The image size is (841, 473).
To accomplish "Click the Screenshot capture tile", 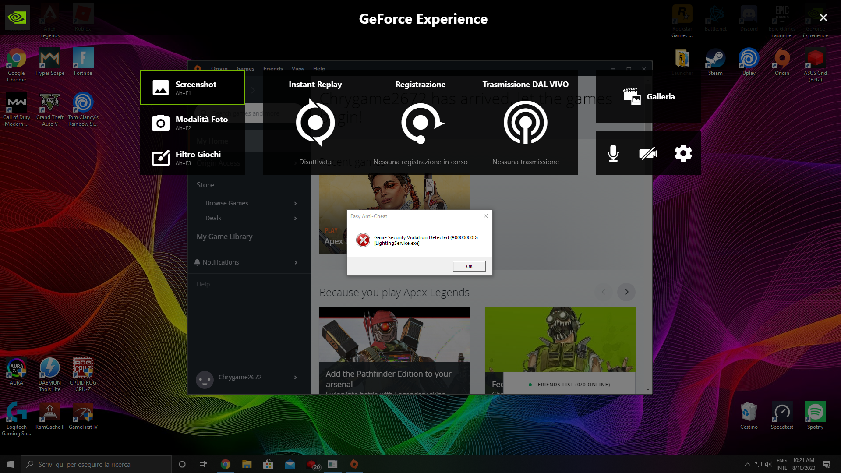I will coord(192,88).
